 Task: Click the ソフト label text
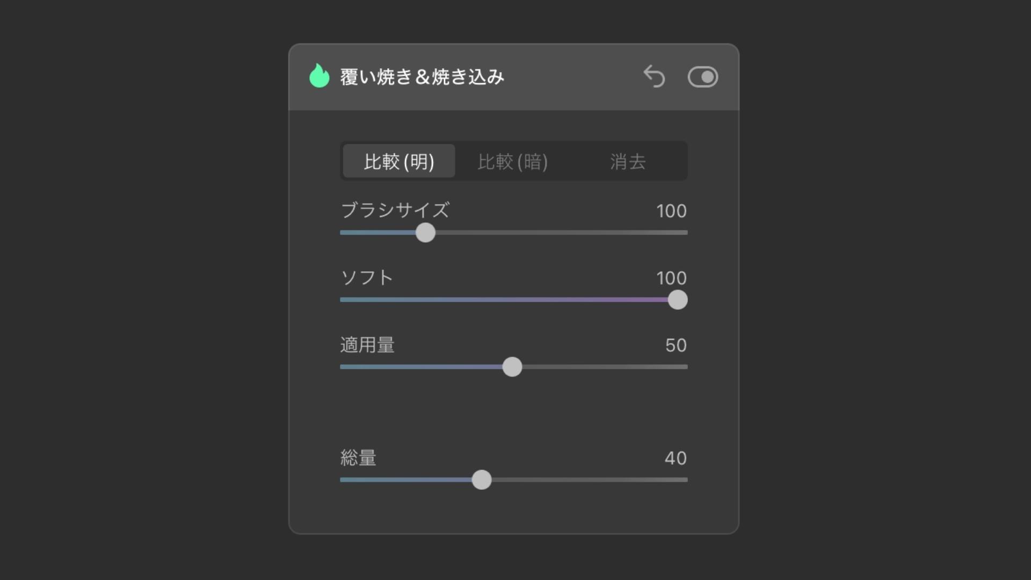pyautogui.click(x=367, y=278)
